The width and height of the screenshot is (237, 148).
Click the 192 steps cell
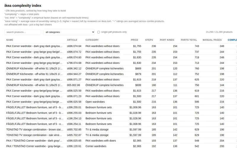154,146
